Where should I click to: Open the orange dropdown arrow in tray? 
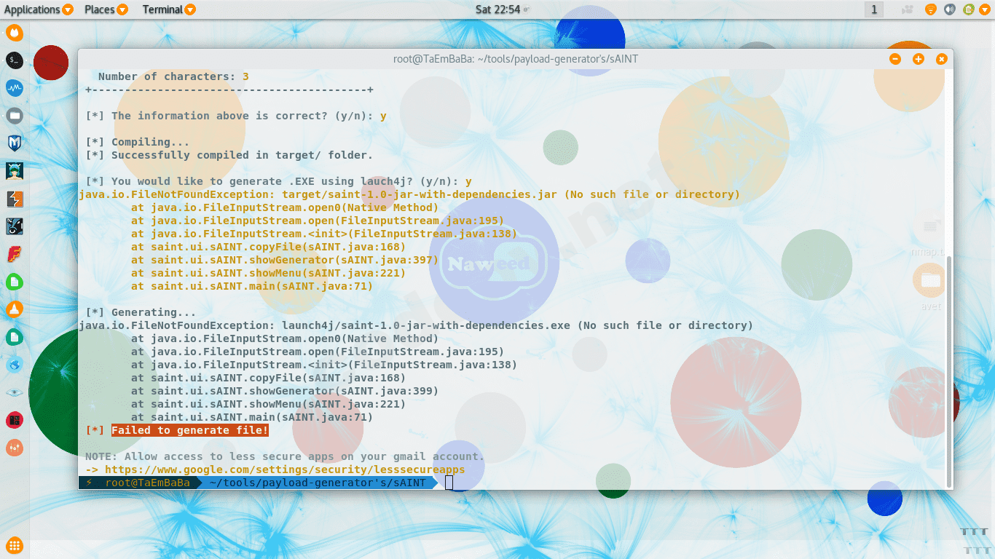986,9
